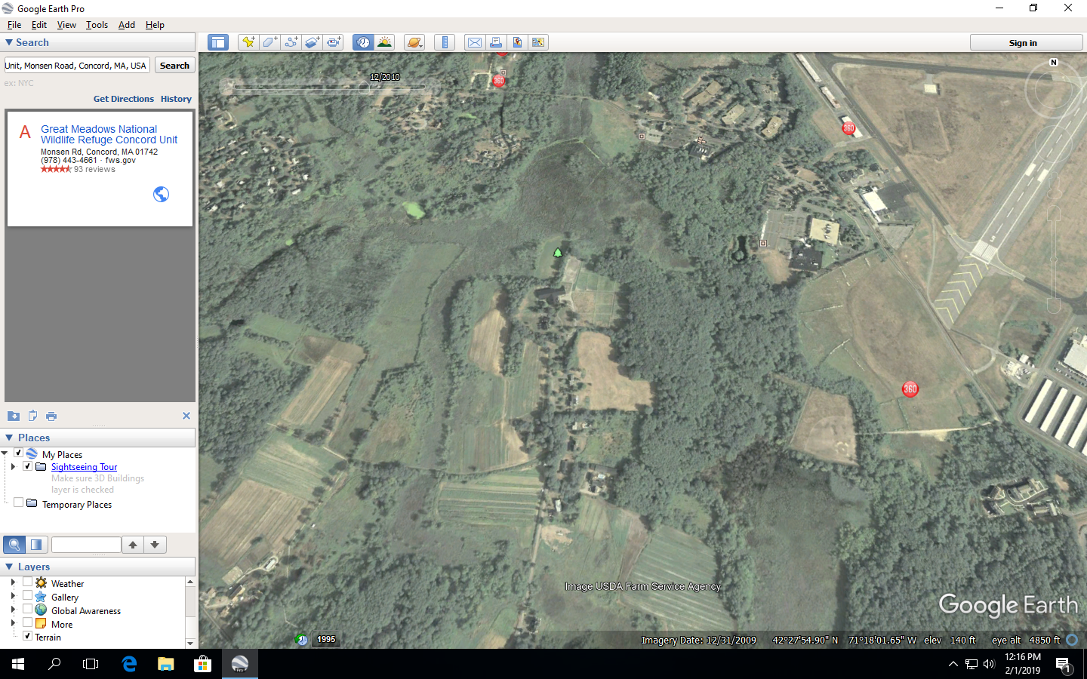Click the globe website icon in result card
Image resolution: width=1087 pixels, height=679 pixels.
coord(161,194)
